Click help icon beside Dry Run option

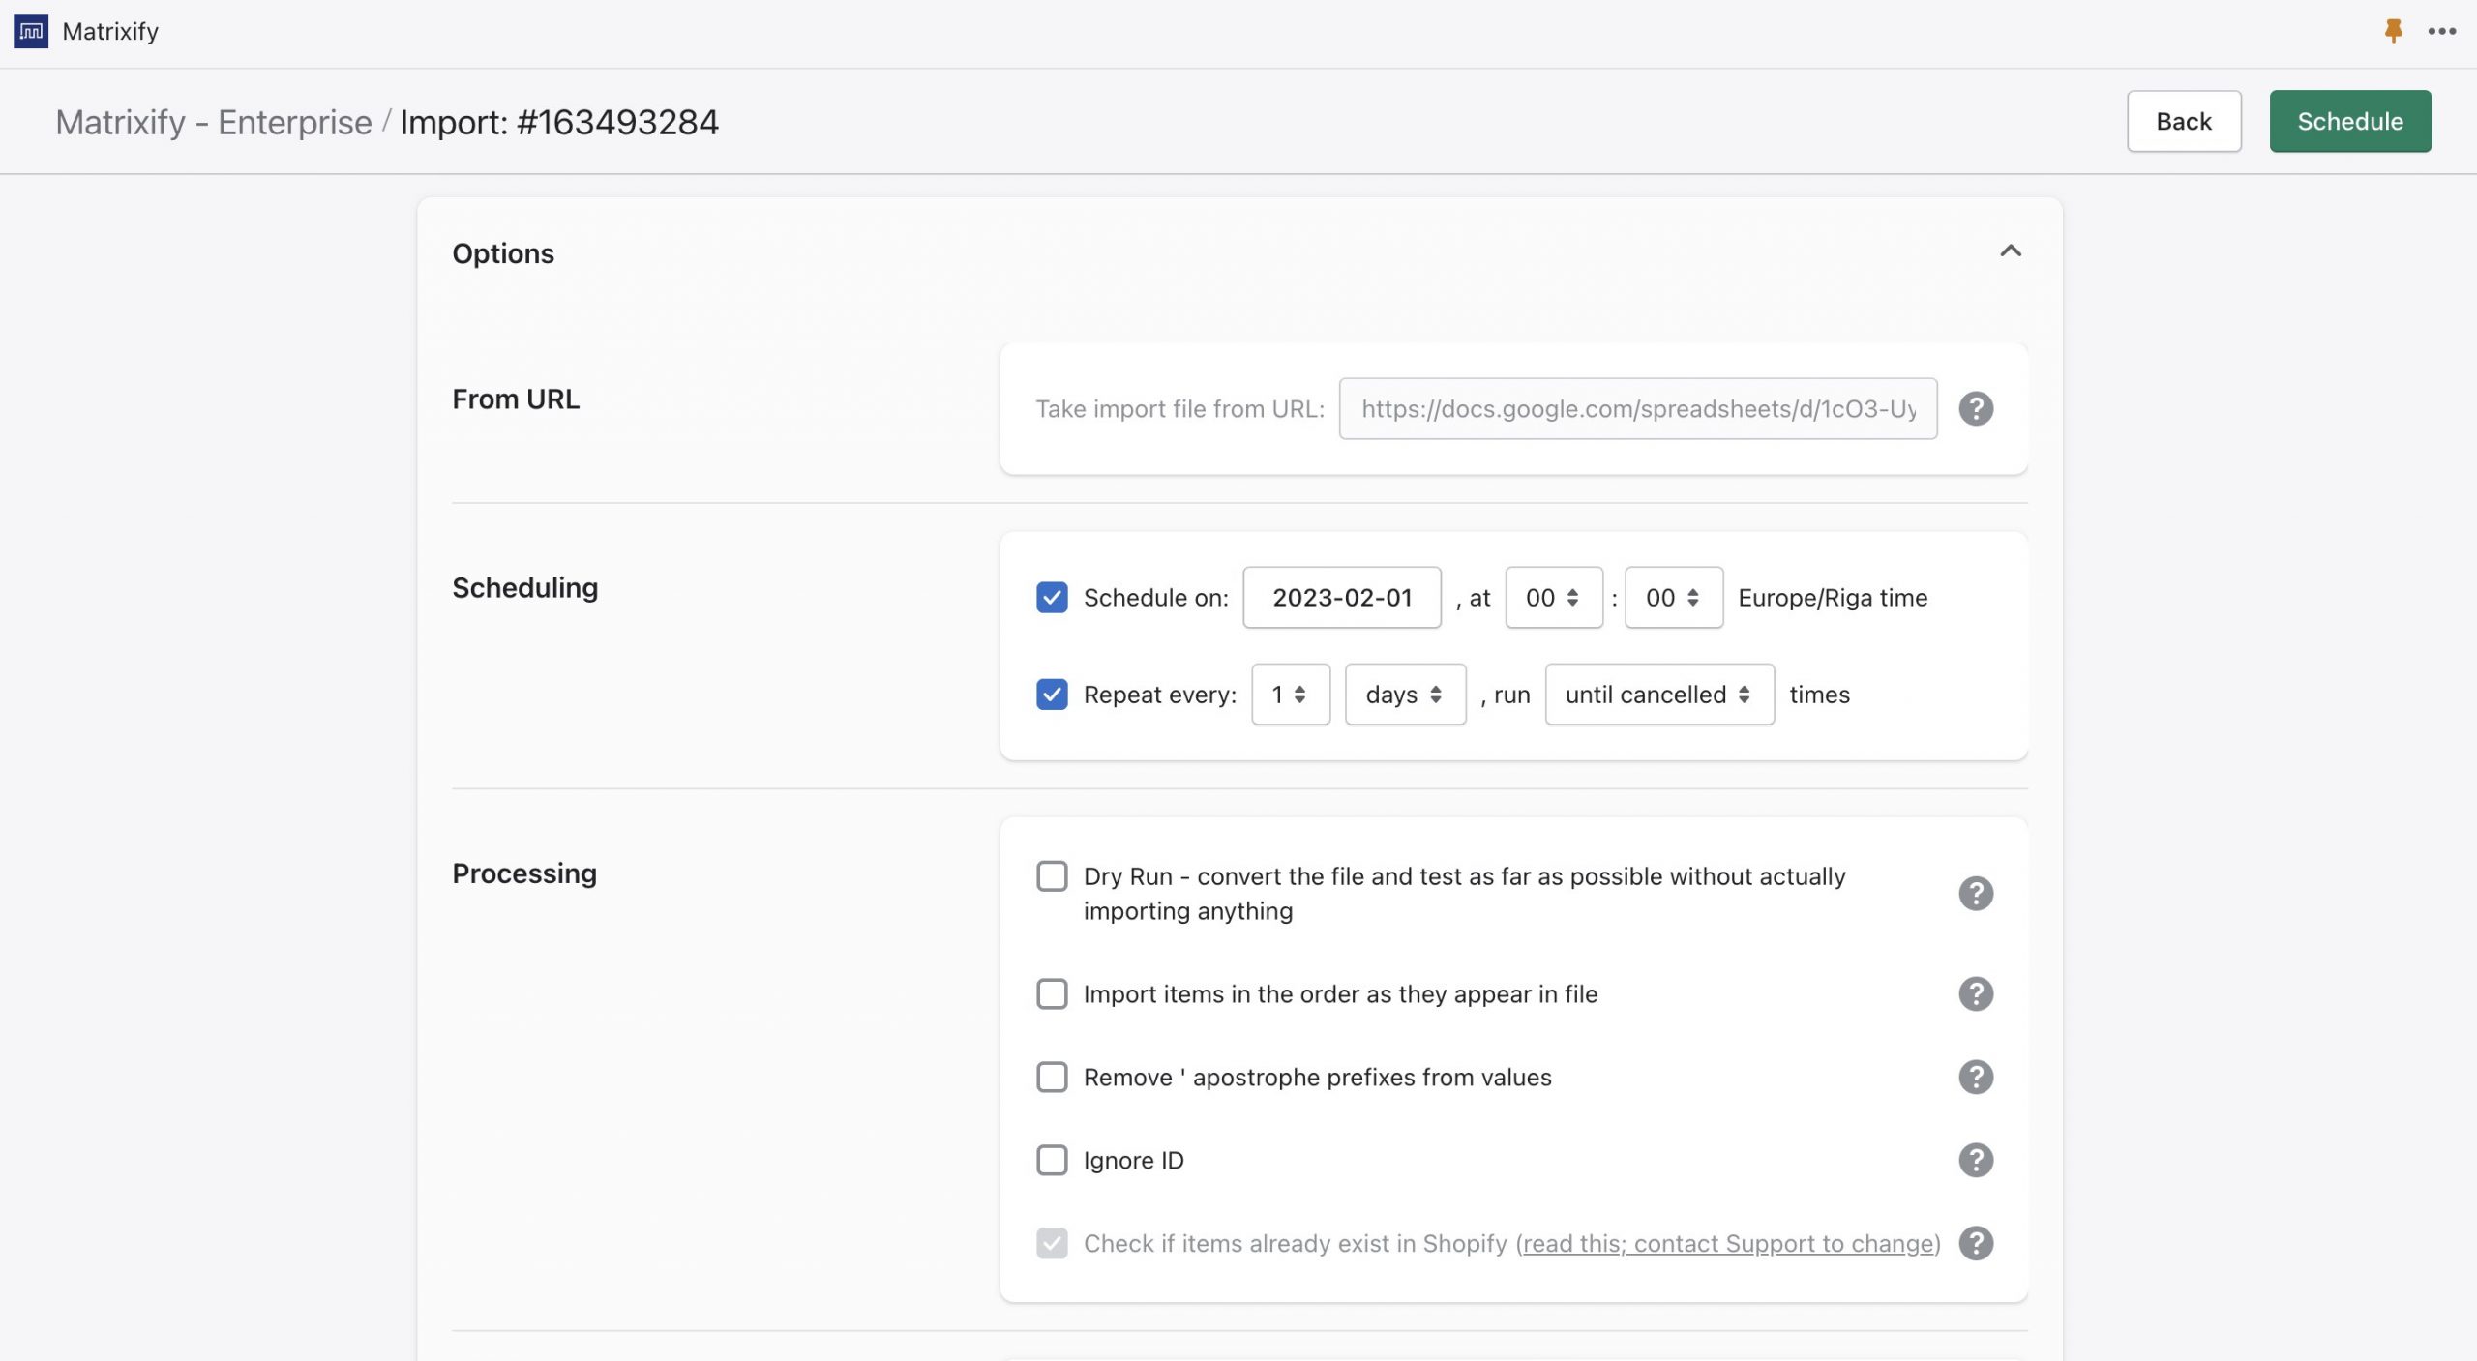point(1975,893)
